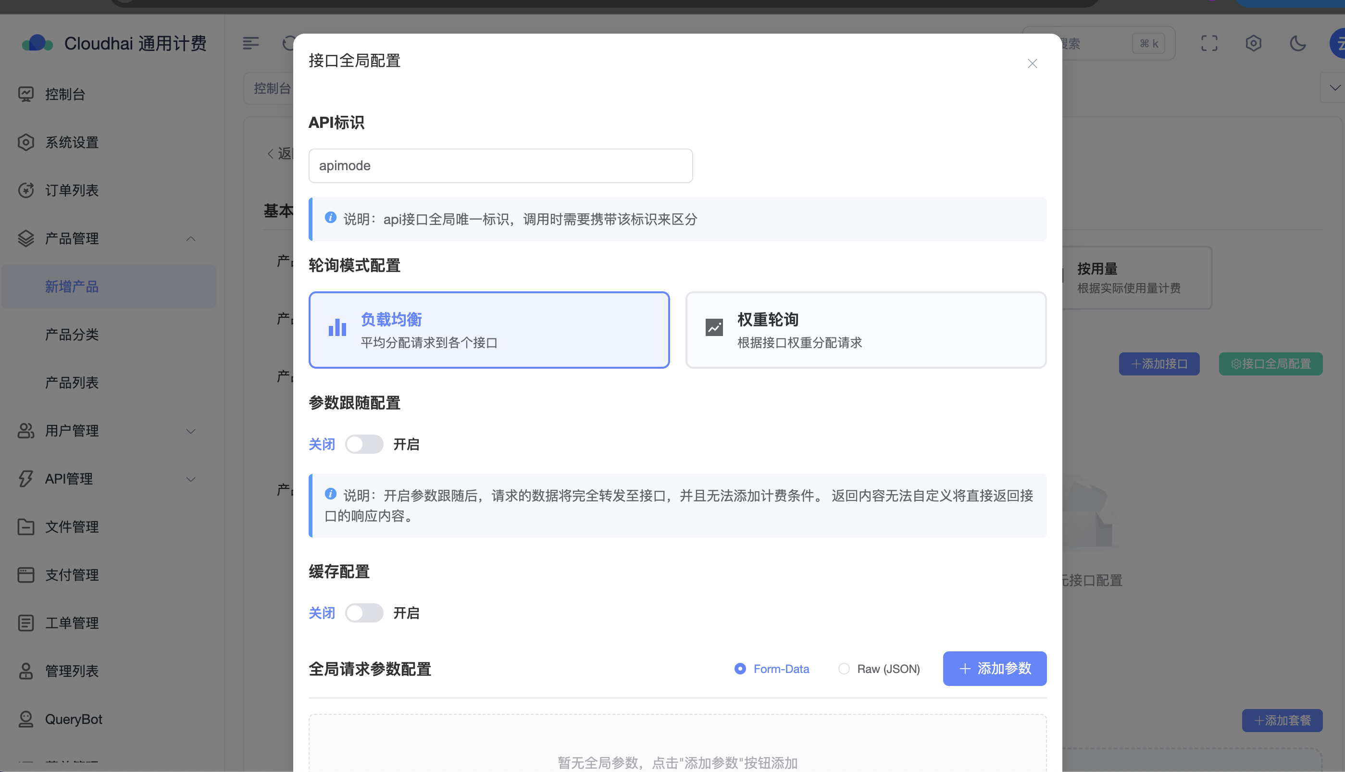Choose the 负载均衡 polling mode card

pos(489,330)
